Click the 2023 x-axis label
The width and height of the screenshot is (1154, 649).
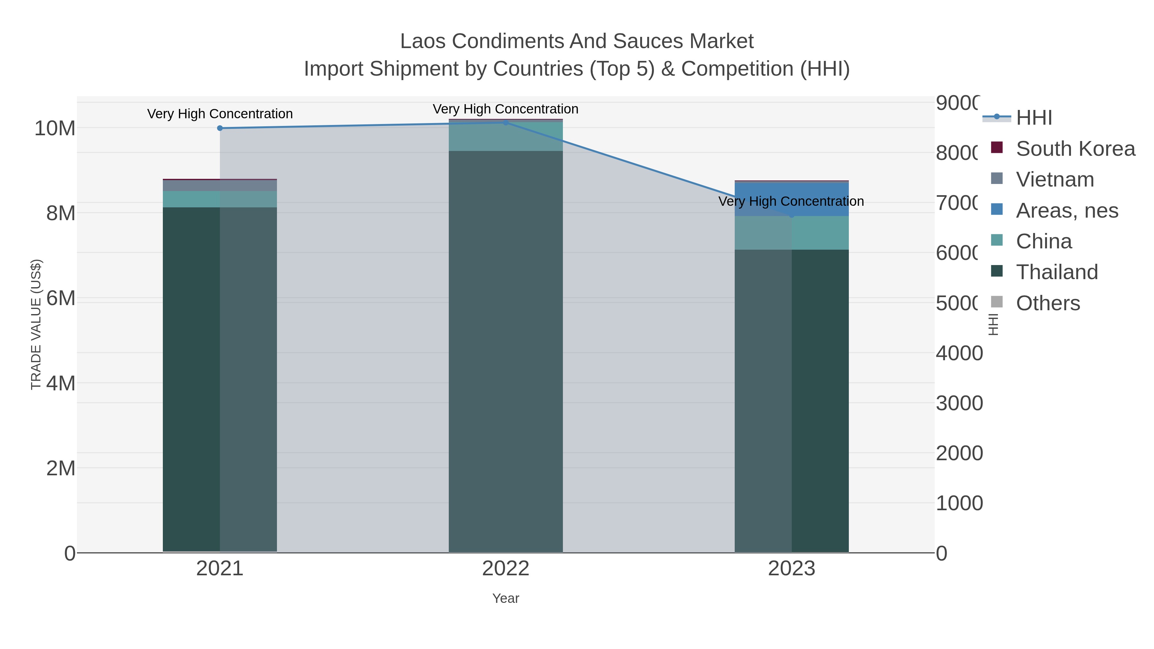click(791, 569)
